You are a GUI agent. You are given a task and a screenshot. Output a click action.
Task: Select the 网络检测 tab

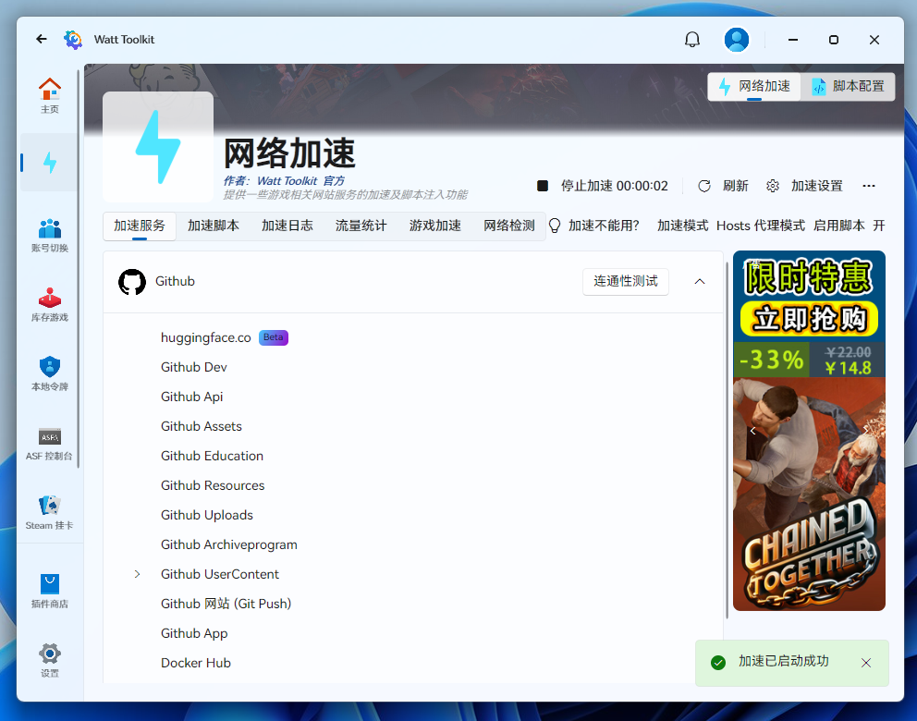coord(508,226)
